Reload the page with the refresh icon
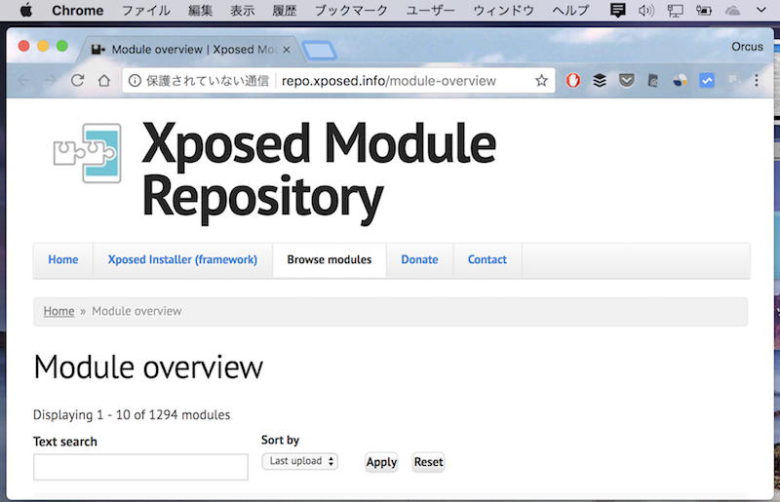 (x=77, y=80)
